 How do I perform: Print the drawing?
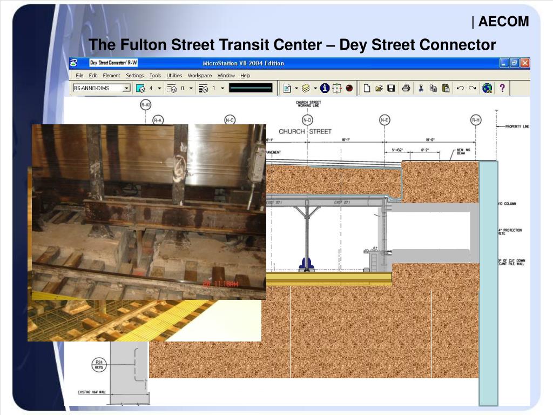point(406,88)
